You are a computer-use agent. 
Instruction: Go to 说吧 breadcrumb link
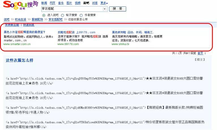tap(7, 19)
